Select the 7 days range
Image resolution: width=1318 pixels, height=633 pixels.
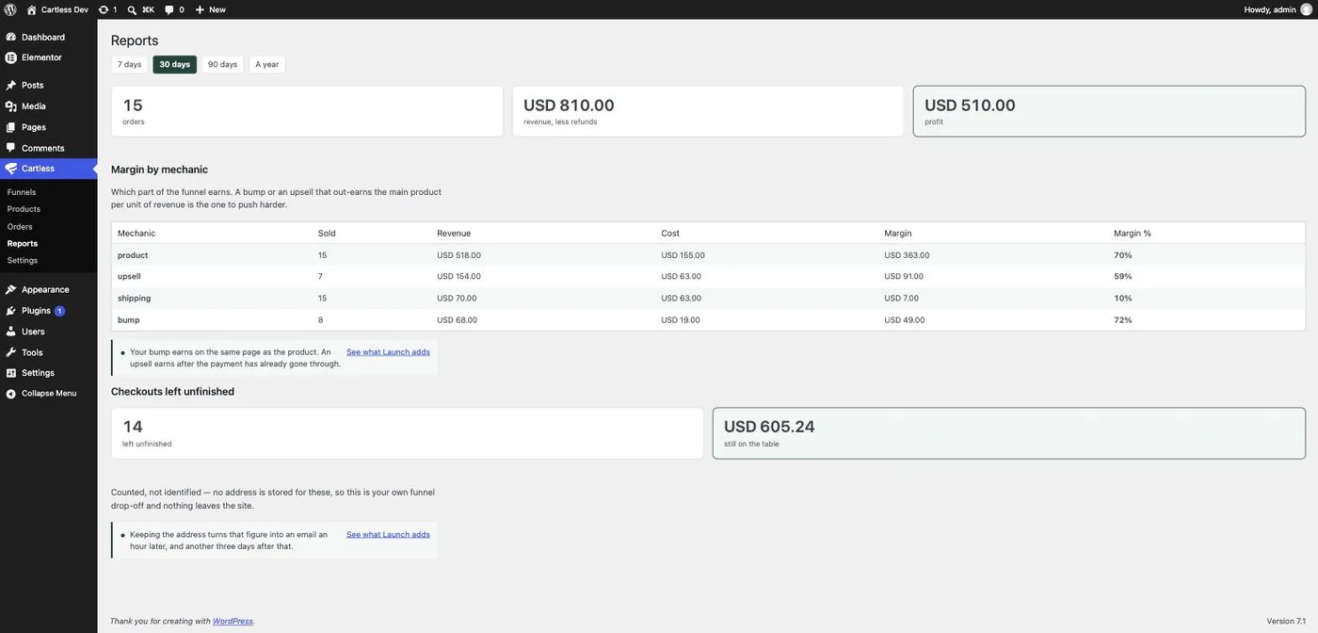(130, 64)
